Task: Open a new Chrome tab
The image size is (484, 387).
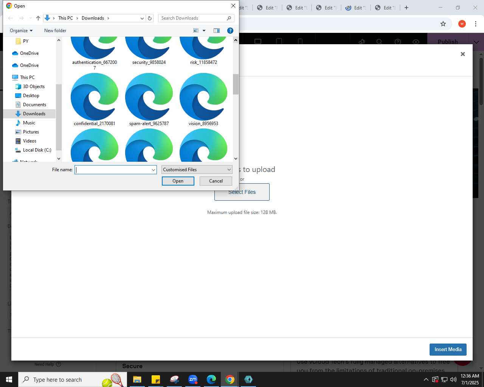Action: coord(406,8)
